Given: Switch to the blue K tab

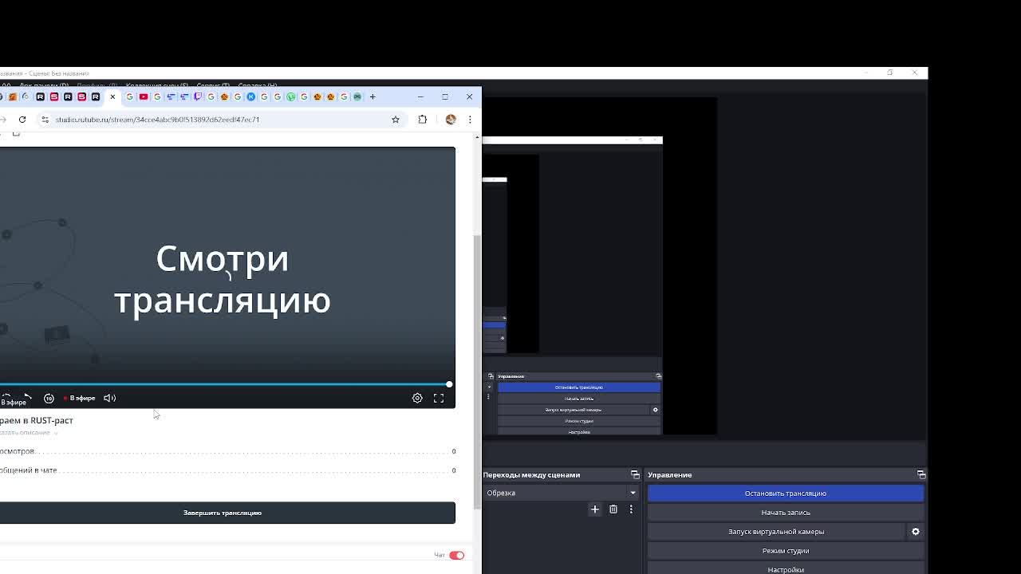Looking at the screenshot, I should [251, 96].
